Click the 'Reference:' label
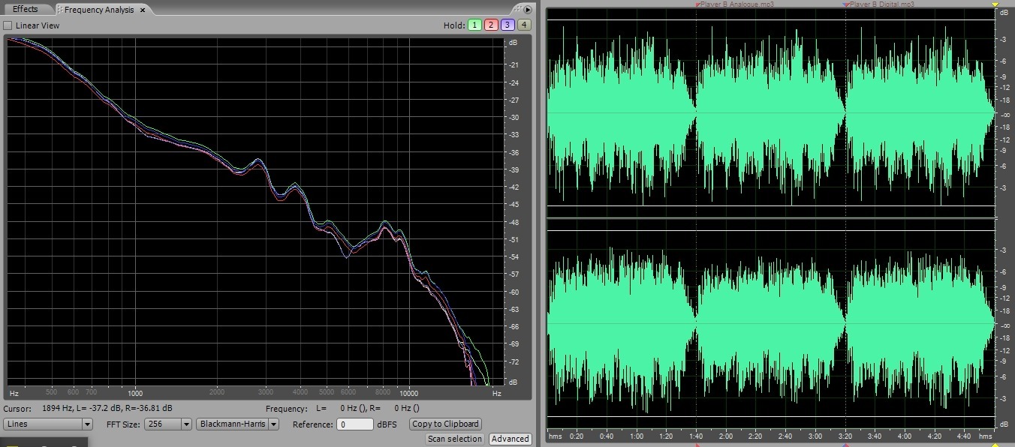This screenshot has height=447, width=1015. 312,424
